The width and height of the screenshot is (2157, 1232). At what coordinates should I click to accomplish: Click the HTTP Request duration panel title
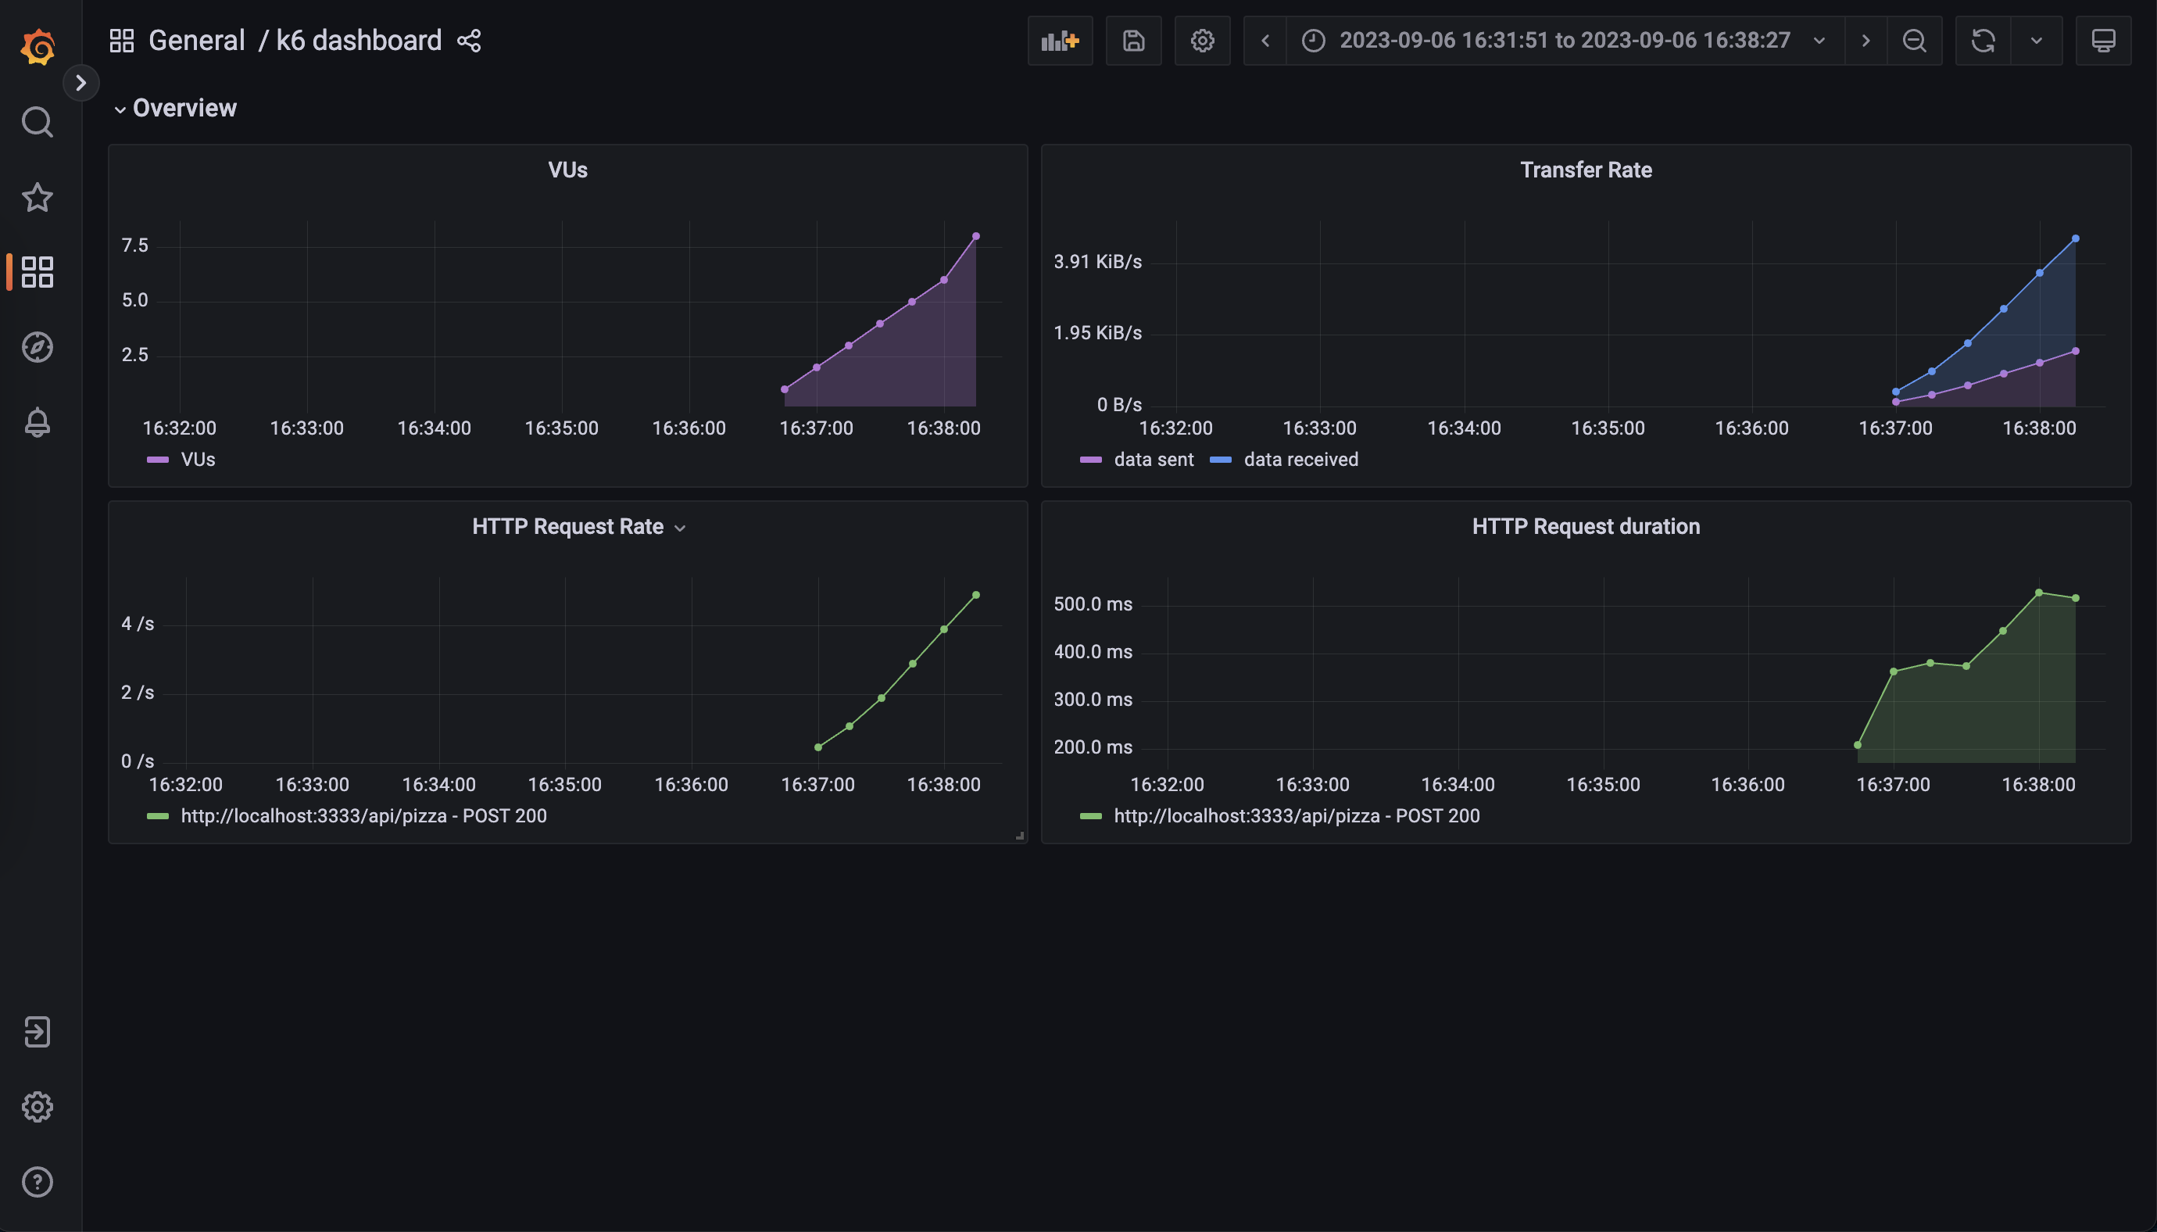click(1585, 526)
